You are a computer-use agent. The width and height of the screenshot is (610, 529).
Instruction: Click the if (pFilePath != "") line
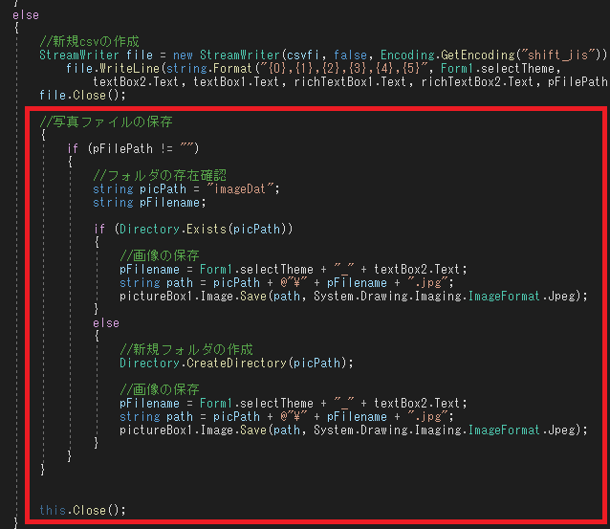[x=133, y=148]
